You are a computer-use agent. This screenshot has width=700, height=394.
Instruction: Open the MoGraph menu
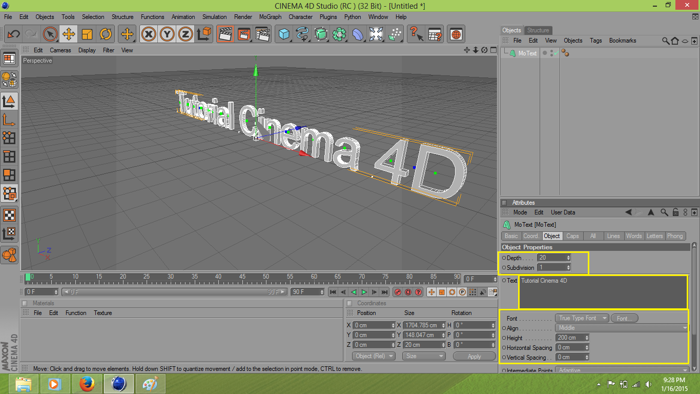coord(271,17)
